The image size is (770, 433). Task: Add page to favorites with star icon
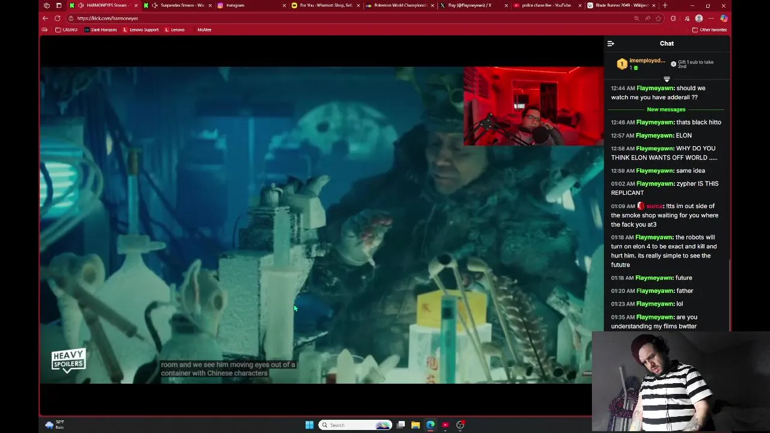tap(658, 18)
